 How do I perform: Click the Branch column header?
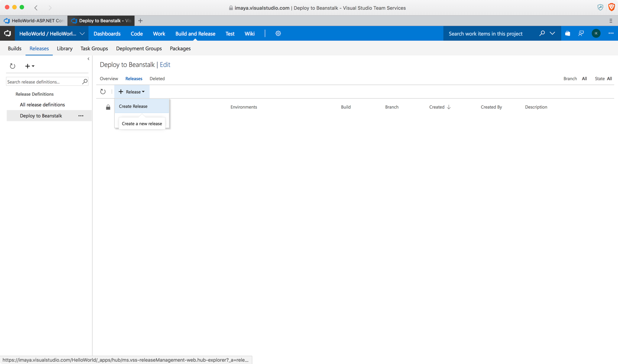point(392,107)
